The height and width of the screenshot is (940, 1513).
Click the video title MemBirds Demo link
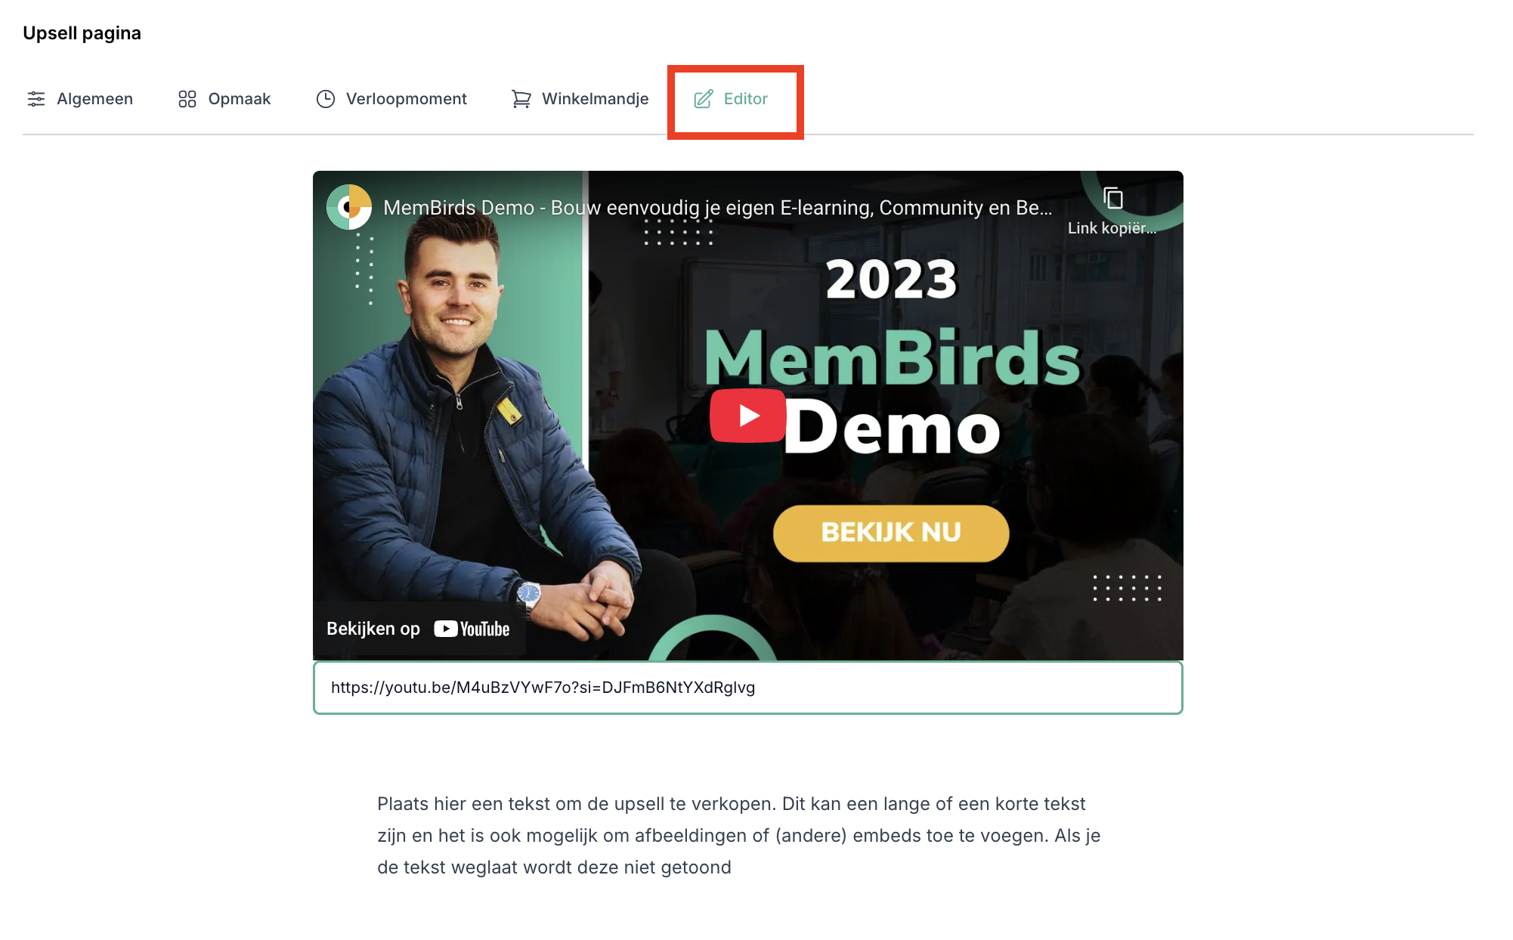(717, 208)
